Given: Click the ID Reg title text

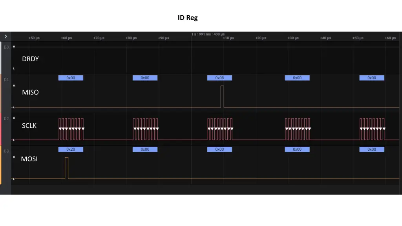Looking at the screenshot, I should pos(188,18).
